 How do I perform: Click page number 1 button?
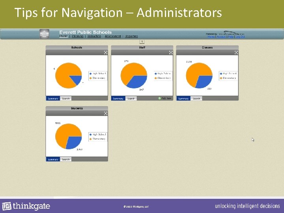click(x=142, y=42)
